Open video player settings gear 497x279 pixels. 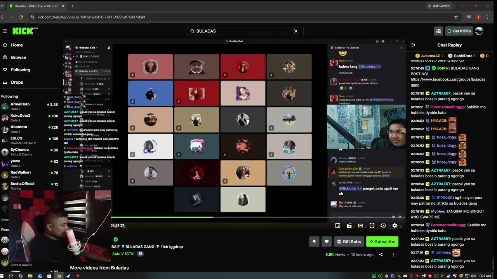[394, 226]
